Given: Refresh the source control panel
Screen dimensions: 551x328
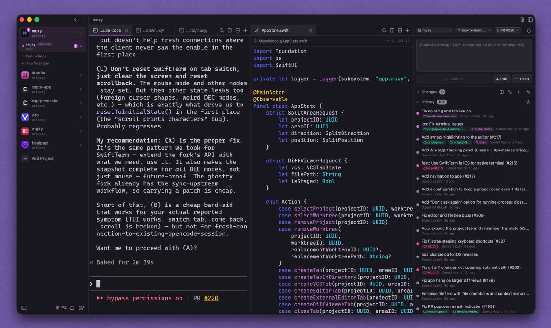Looking at the screenshot, I should (529, 30).
